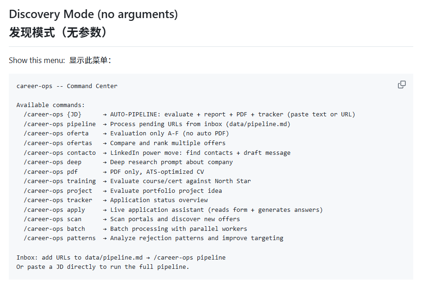Copy the code block contents
Viewport: 423px width, 286px height.
click(402, 85)
